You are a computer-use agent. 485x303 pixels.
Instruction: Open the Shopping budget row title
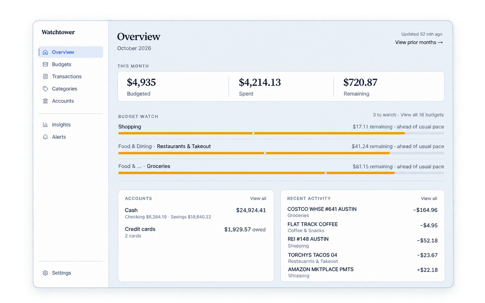pyautogui.click(x=130, y=127)
